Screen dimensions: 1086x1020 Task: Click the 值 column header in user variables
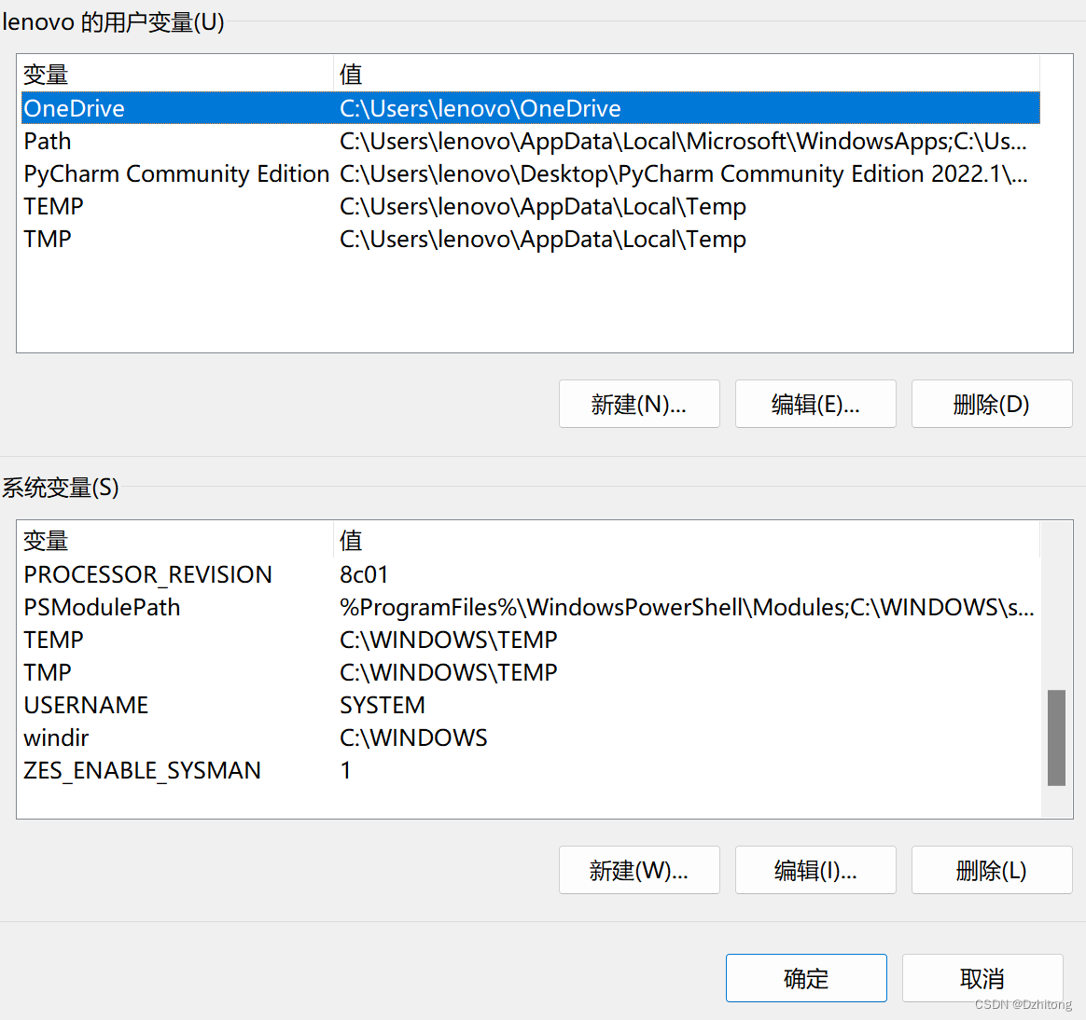(687, 74)
